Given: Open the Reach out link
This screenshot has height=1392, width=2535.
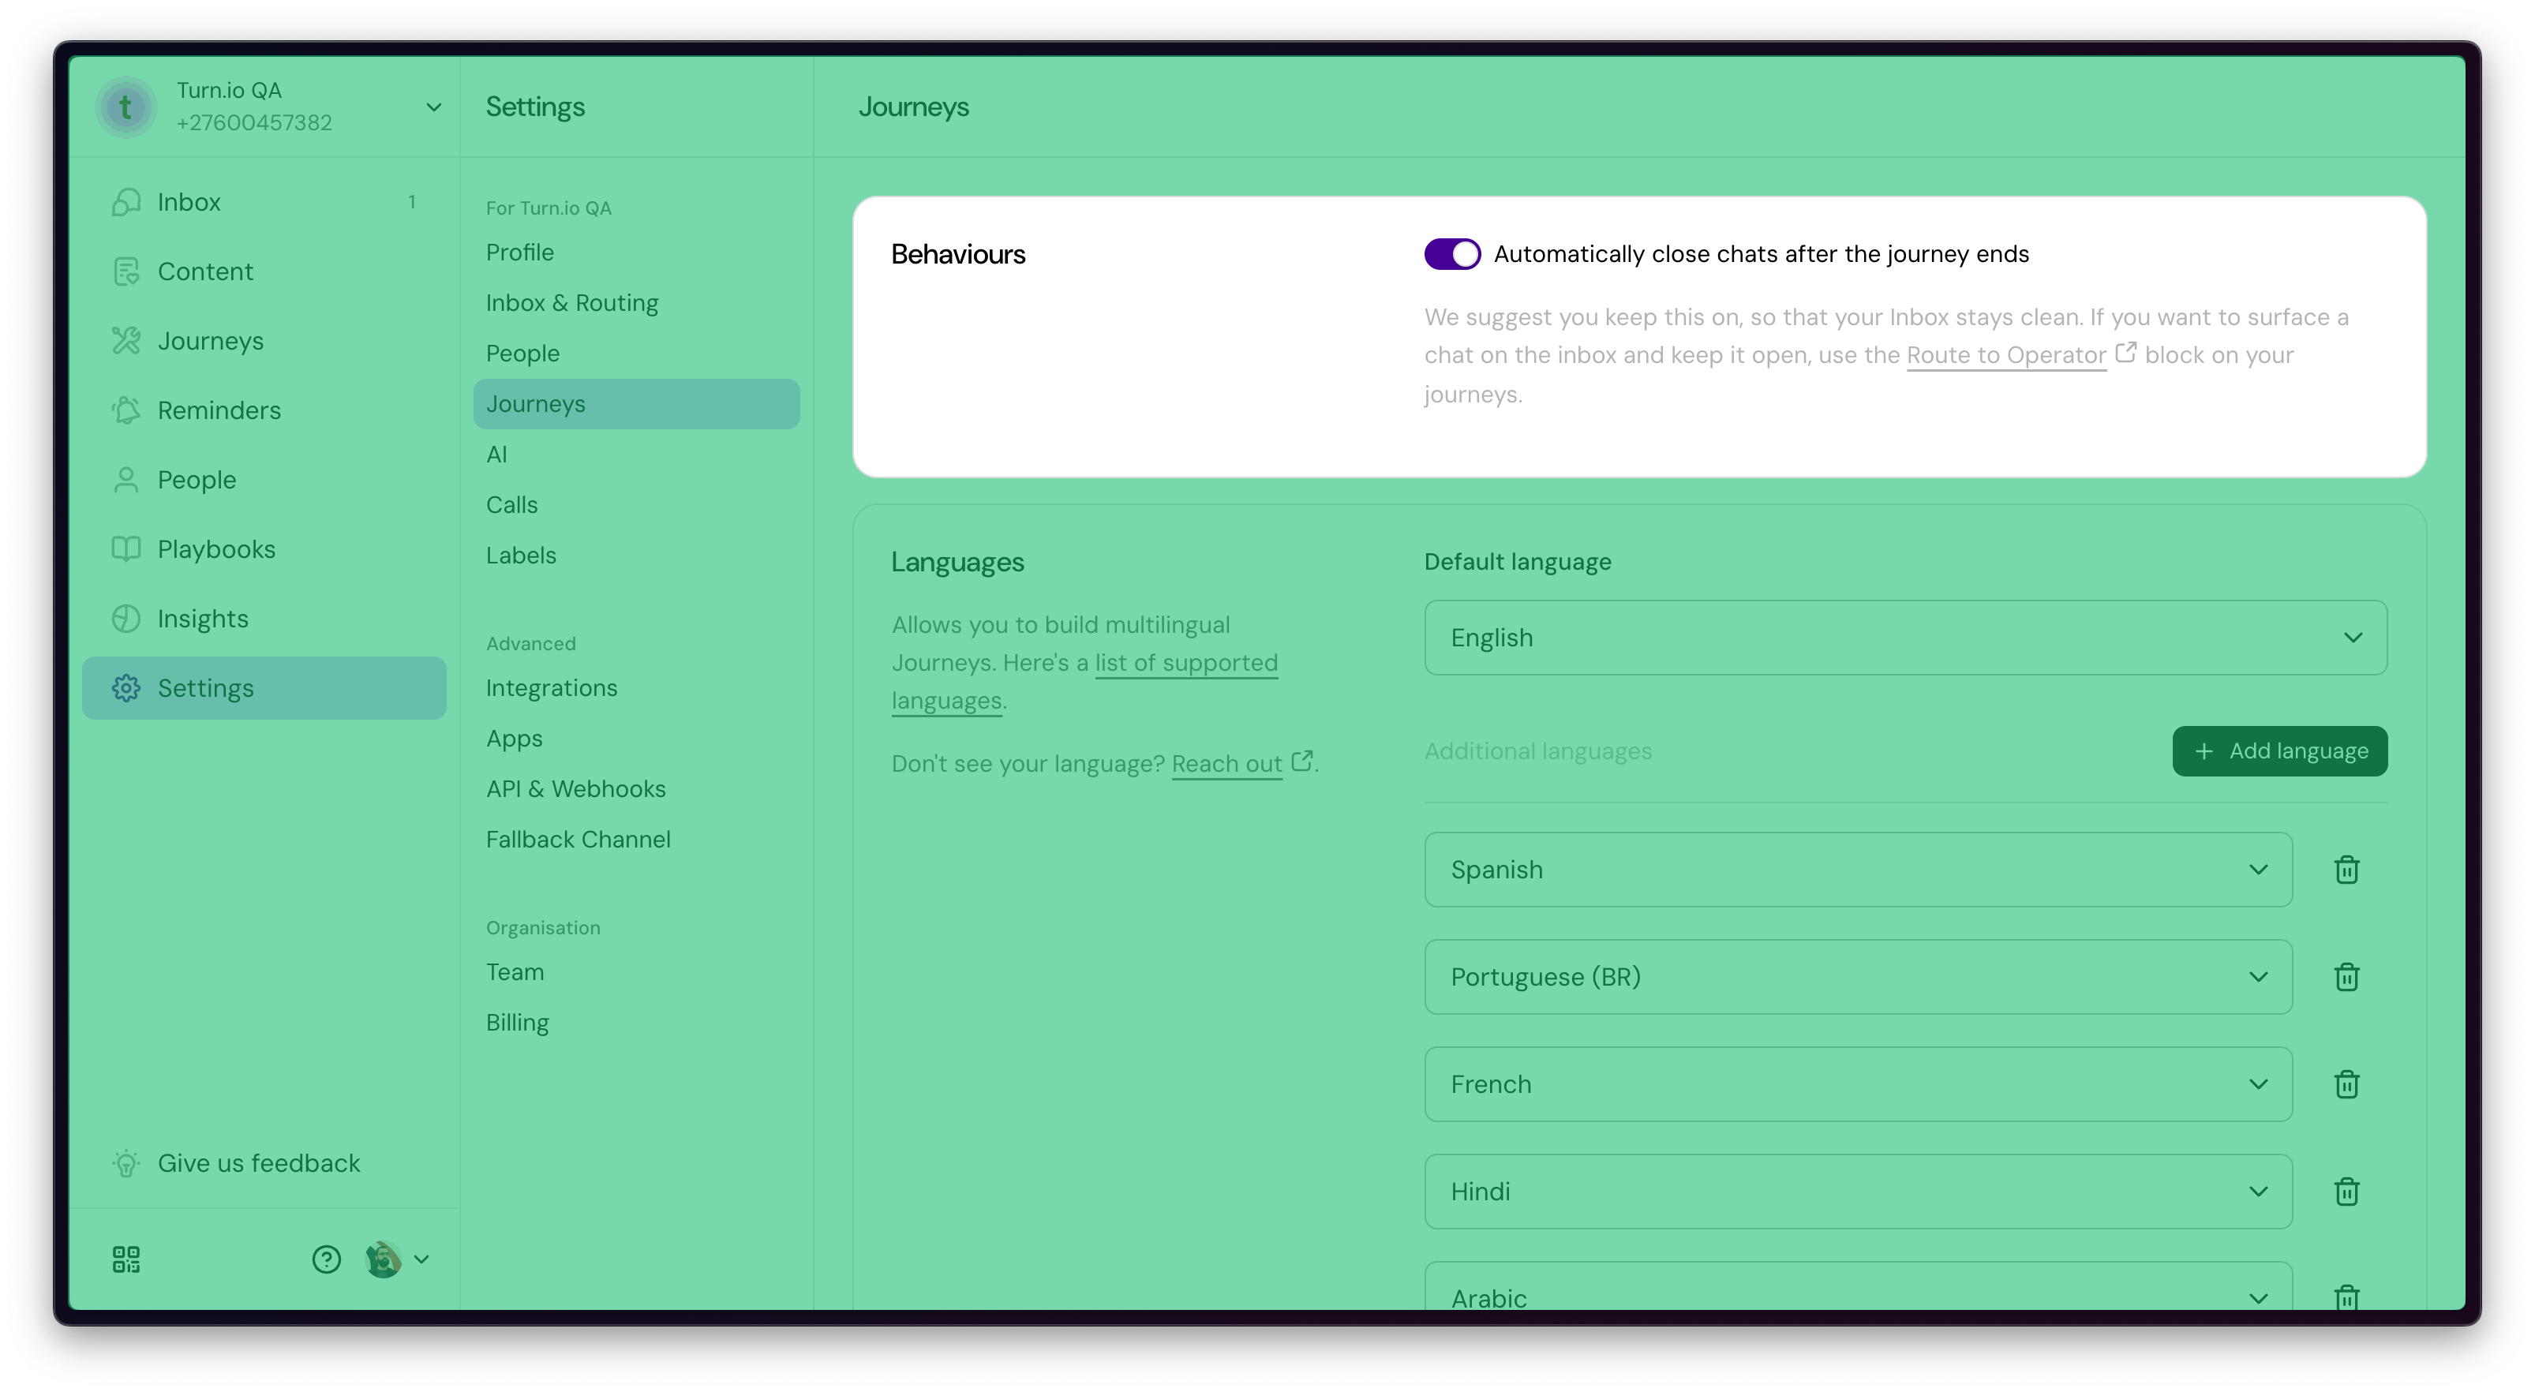Looking at the screenshot, I should coord(1226,765).
